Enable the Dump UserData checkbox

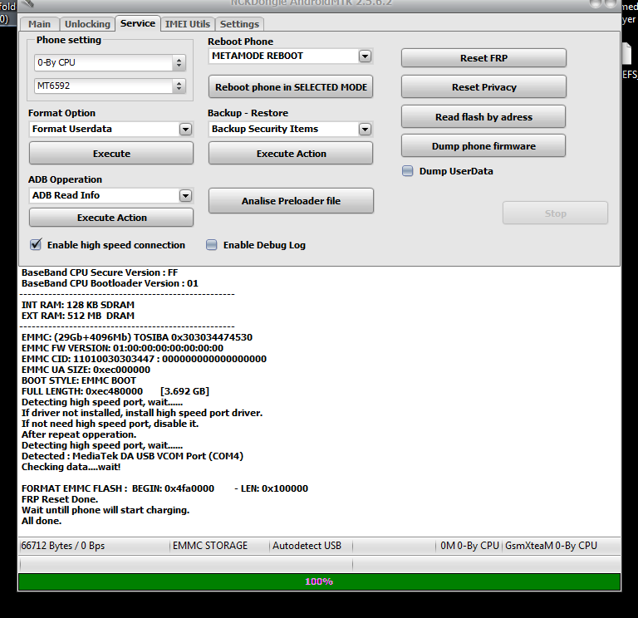pyautogui.click(x=407, y=171)
